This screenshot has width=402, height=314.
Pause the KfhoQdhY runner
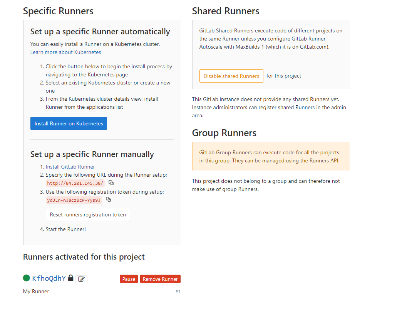129,279
